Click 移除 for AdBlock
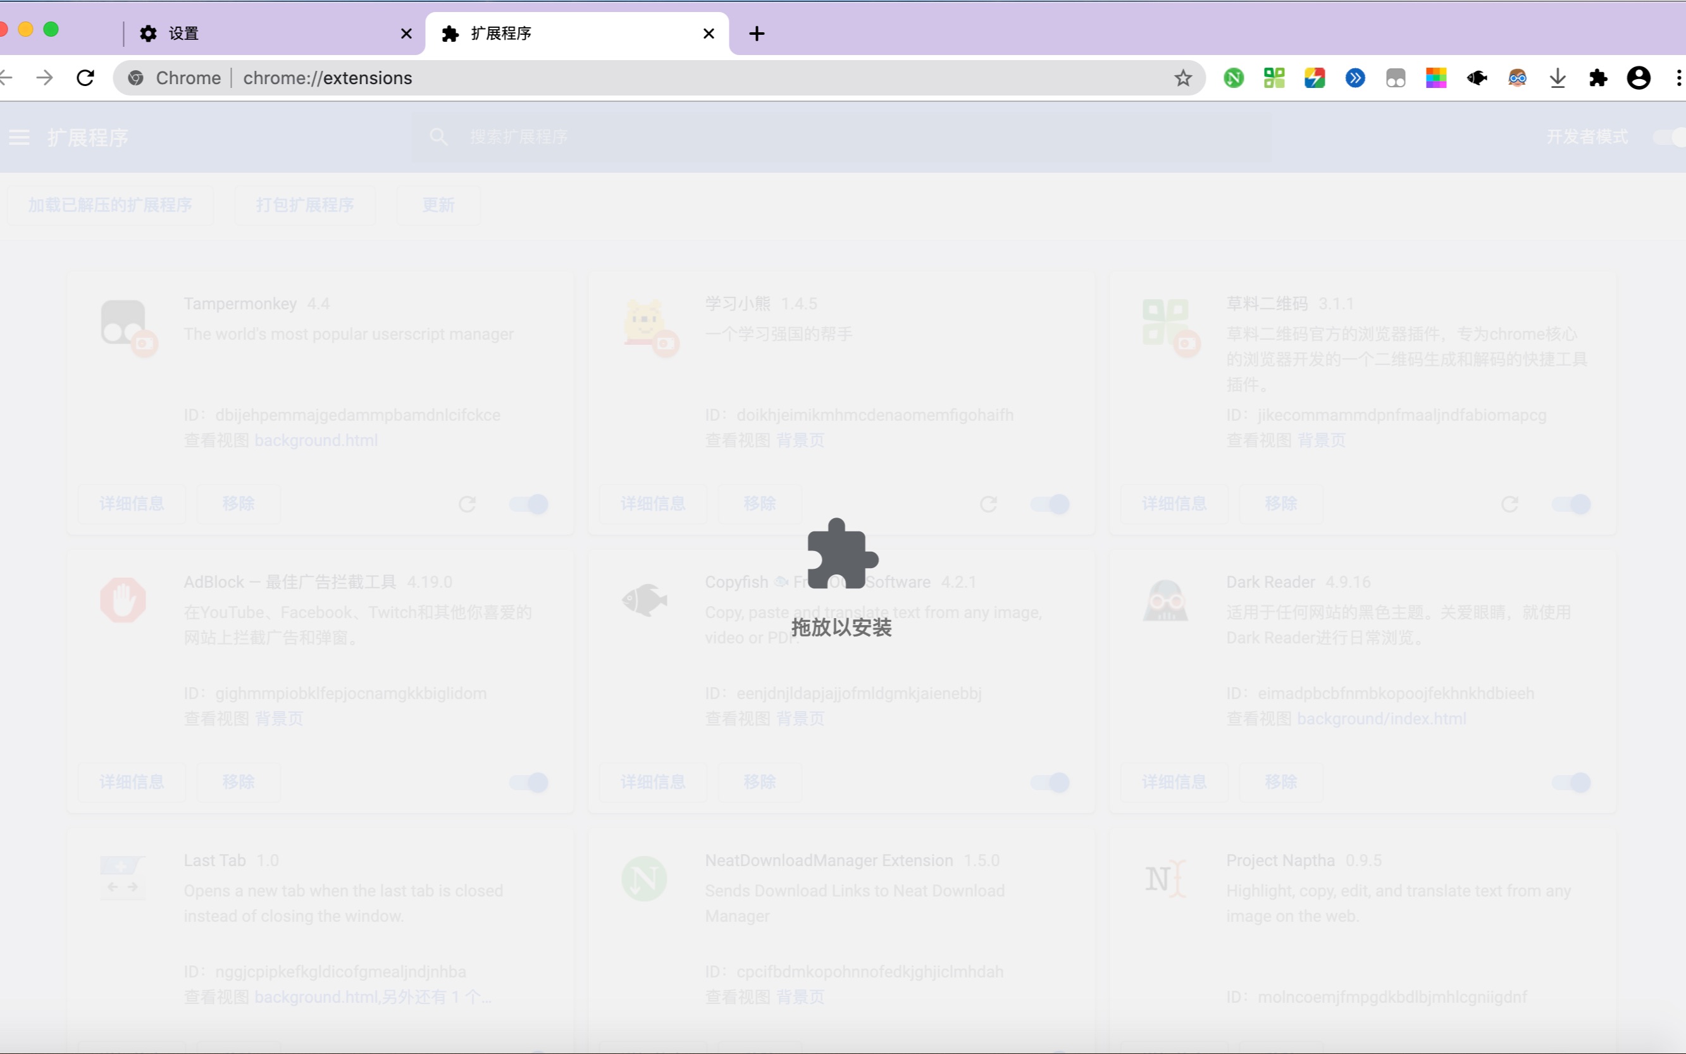Viewport: 1686px width, 1054px height. [239, 782]
